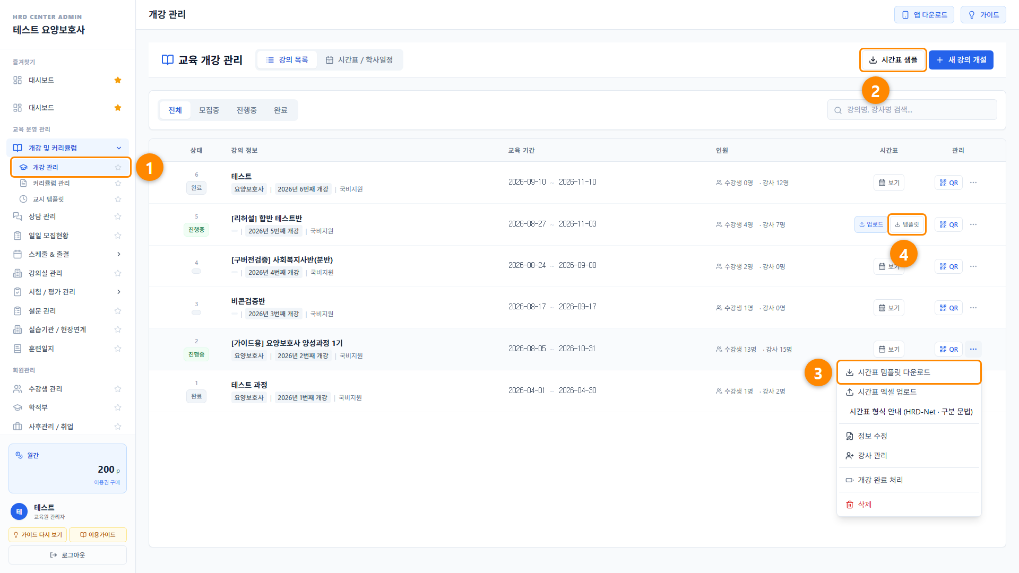Open 일일 모집현황 in sidebar
Viewport: 1019px width, 573px height.
(x=48, y=236)
